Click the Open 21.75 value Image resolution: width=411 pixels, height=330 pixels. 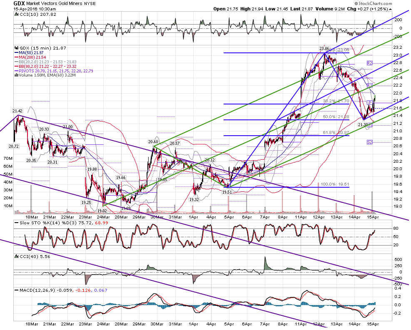[226, 9]
